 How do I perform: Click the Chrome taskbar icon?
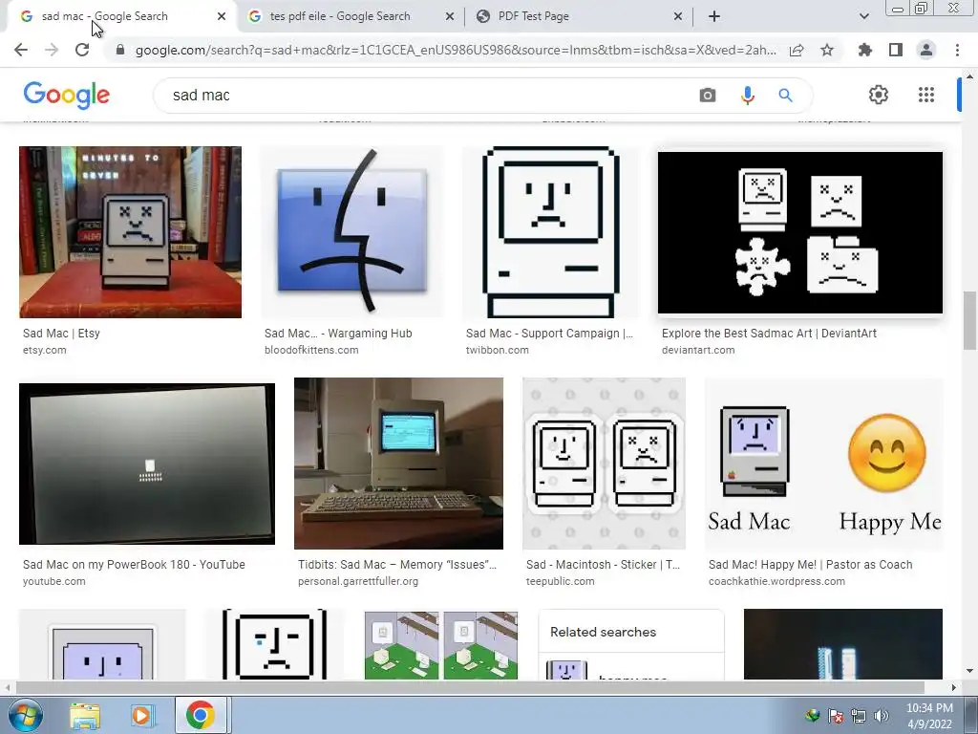coord(201,715)
